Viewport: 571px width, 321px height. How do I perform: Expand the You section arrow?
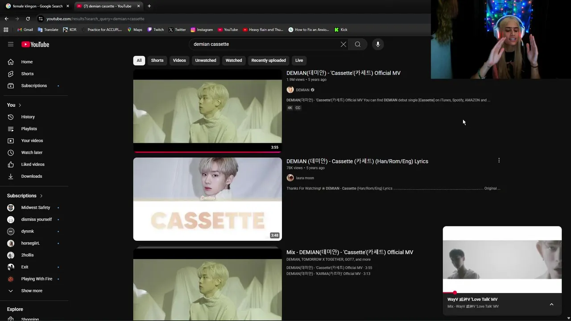(x=20, y=105)
